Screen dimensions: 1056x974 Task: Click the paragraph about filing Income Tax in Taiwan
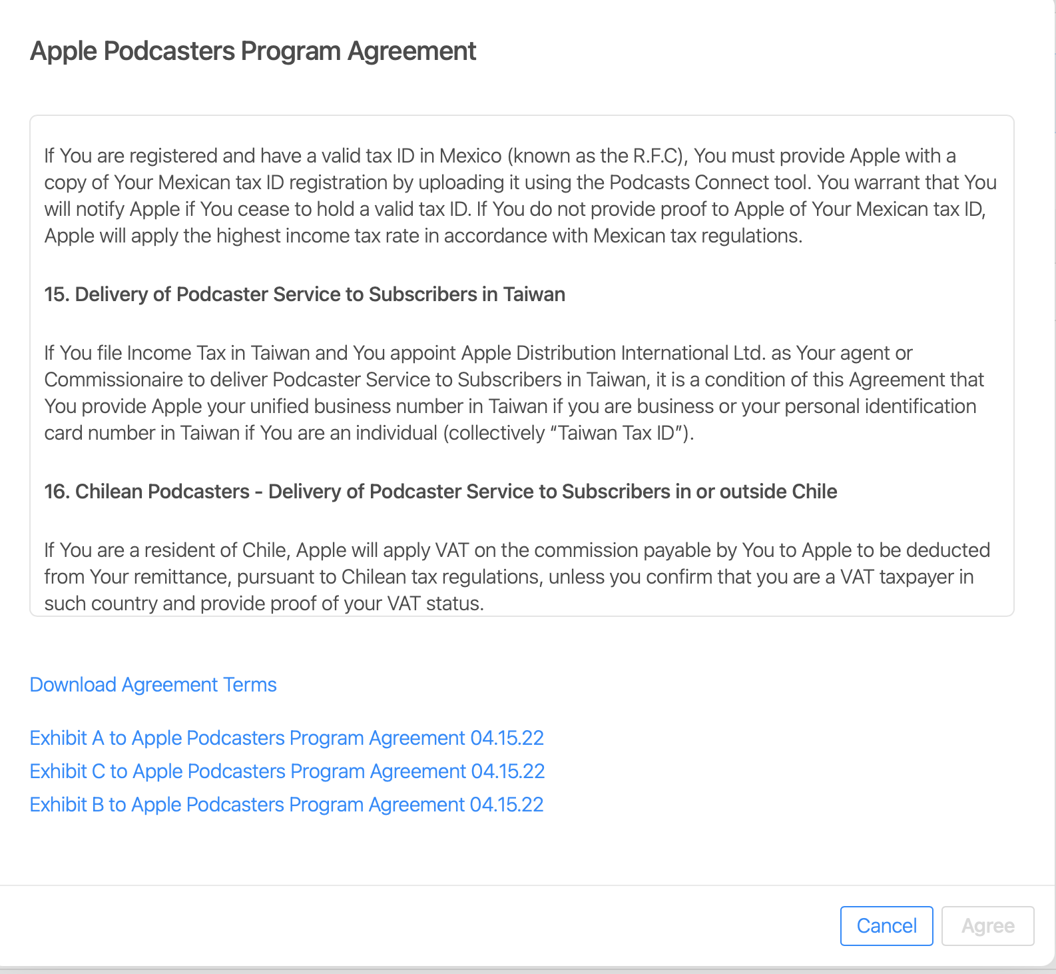(514, 393)
